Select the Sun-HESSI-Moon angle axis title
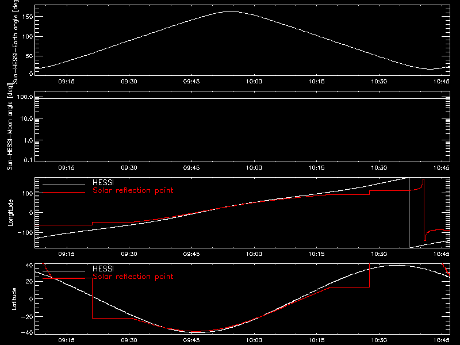 pos(10,126)
